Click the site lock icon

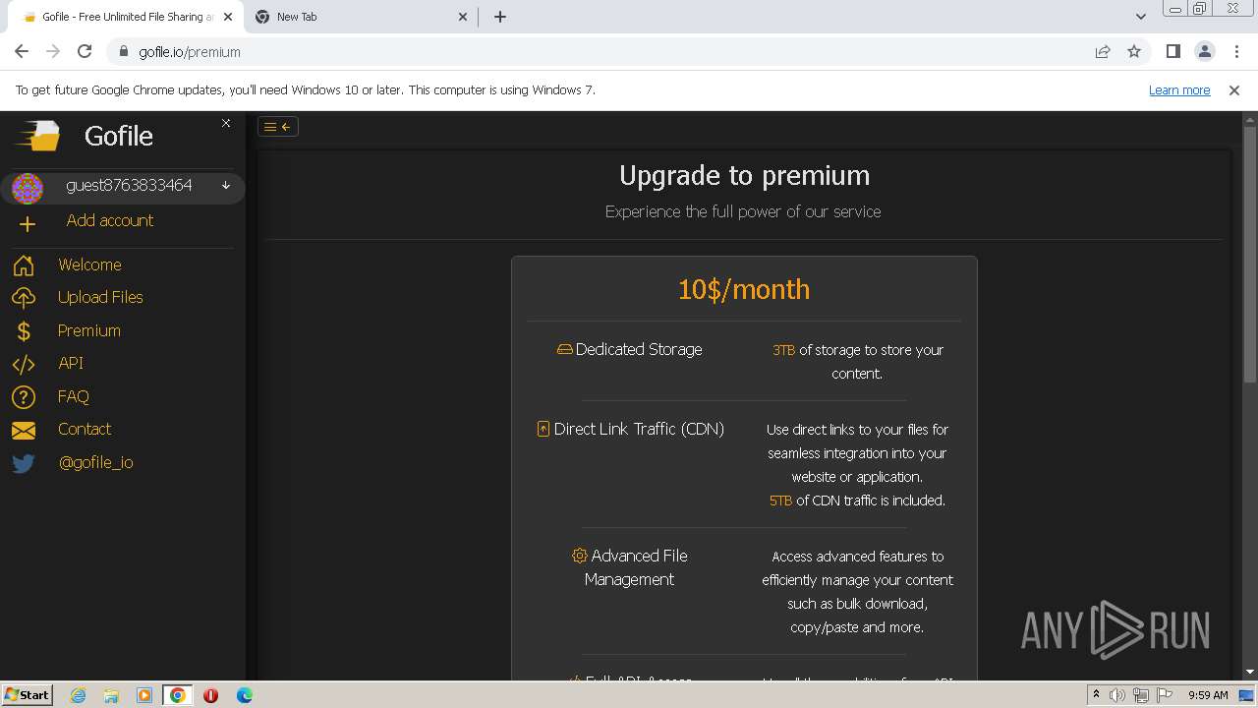(x=124, y=52)
